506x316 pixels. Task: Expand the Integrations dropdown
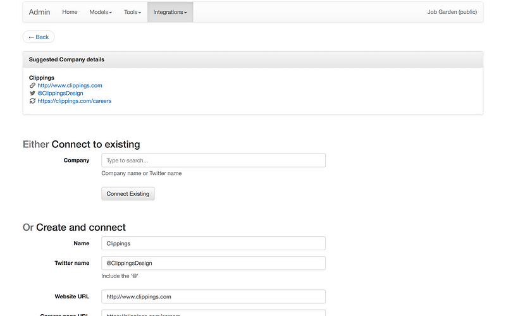pyautogui.click(x=170, y=12)
